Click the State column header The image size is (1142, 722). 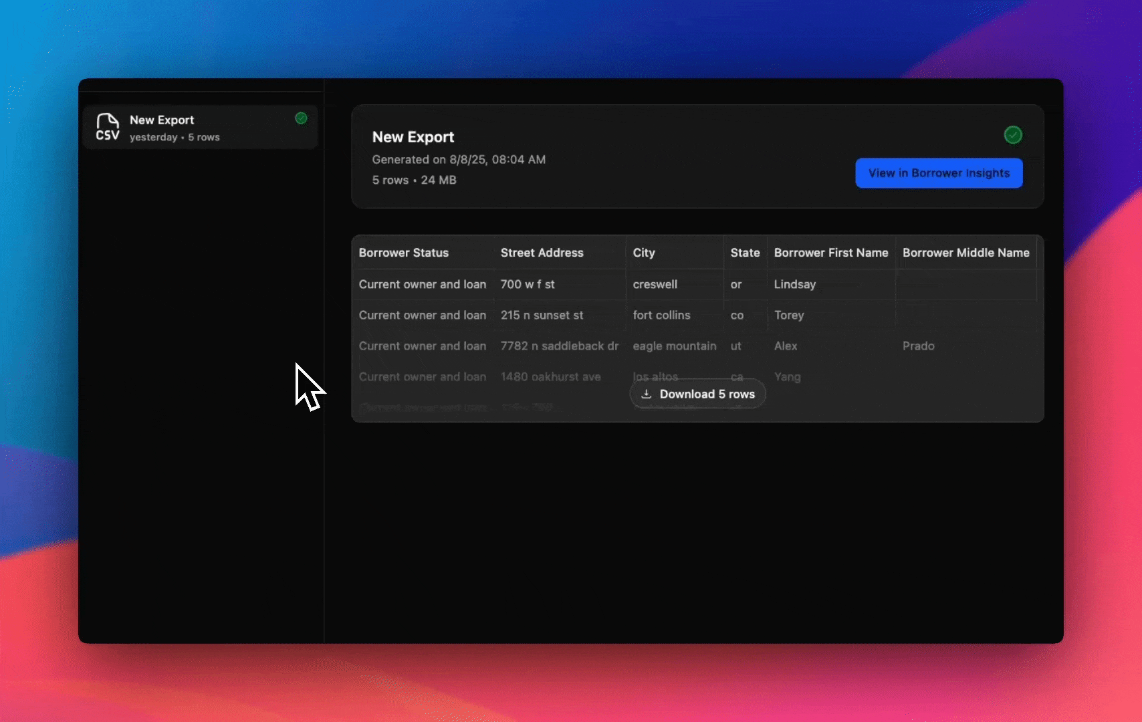(745, 253)
